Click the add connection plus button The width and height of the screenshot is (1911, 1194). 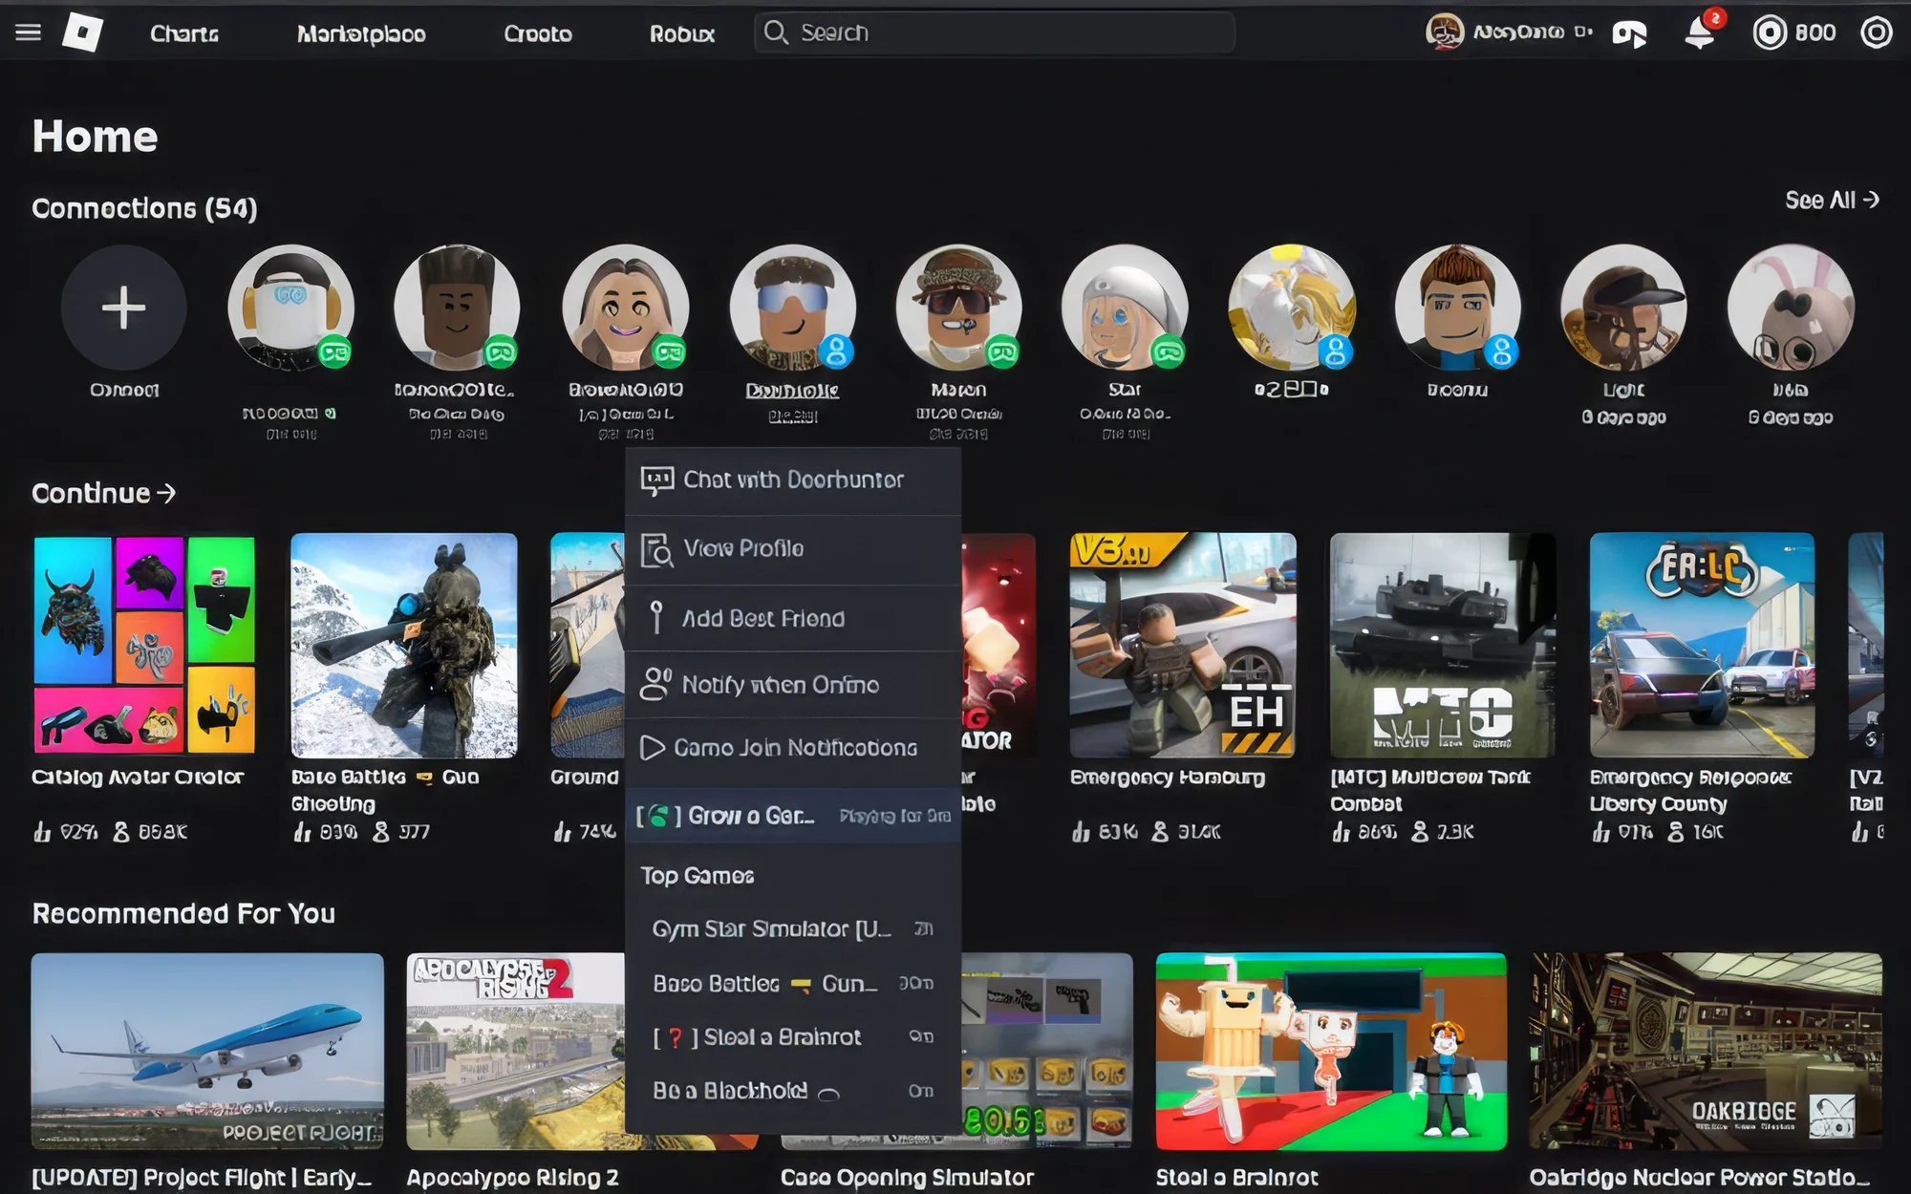click(124, 308)
